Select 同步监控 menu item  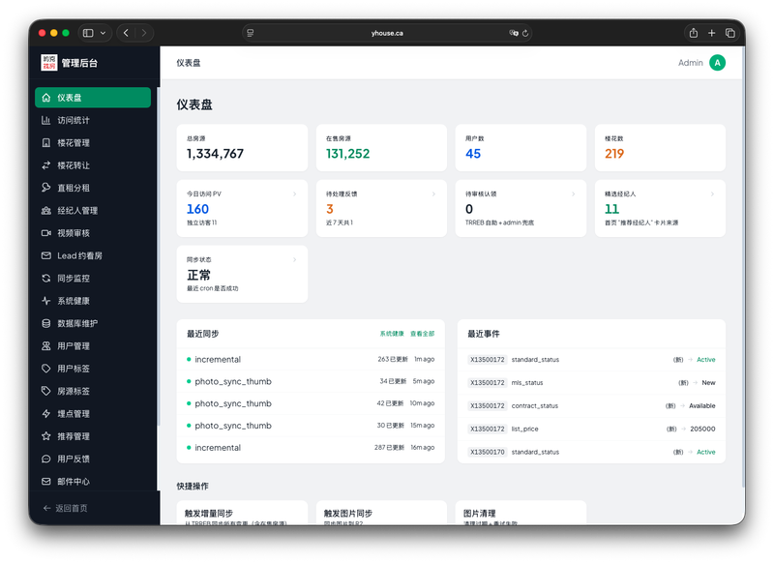click(x=93, y=279)
